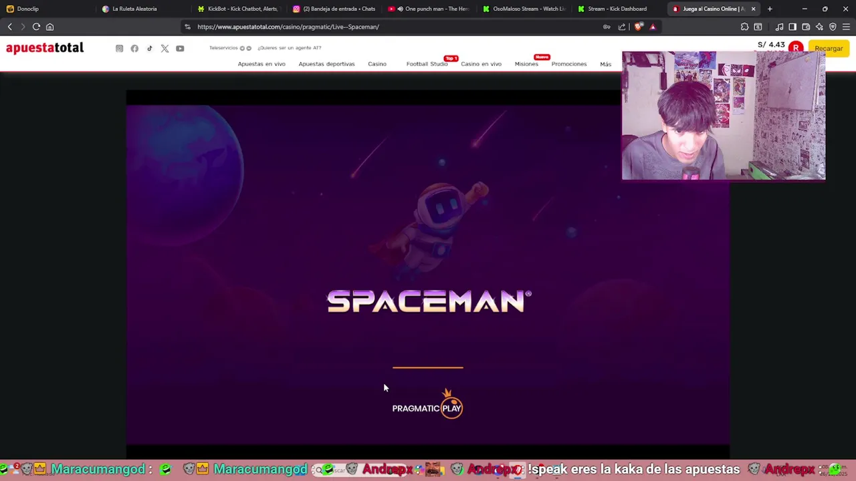Open a new browser tab
Image resolution: width=856 pixels, height=481 pixels.
pos(770,9)
